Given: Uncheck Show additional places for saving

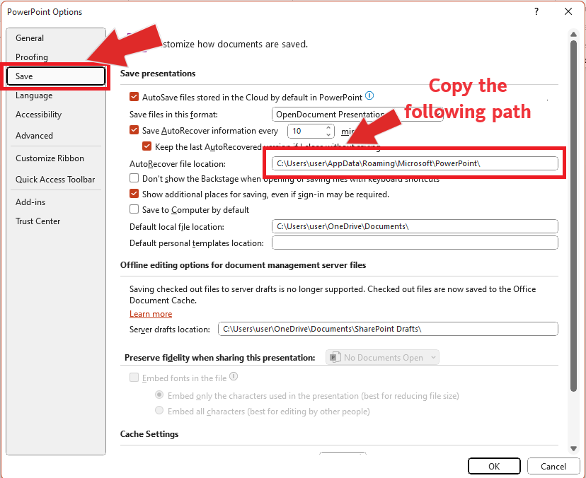Looking at the screenshot, I should (x=134, y=194).
